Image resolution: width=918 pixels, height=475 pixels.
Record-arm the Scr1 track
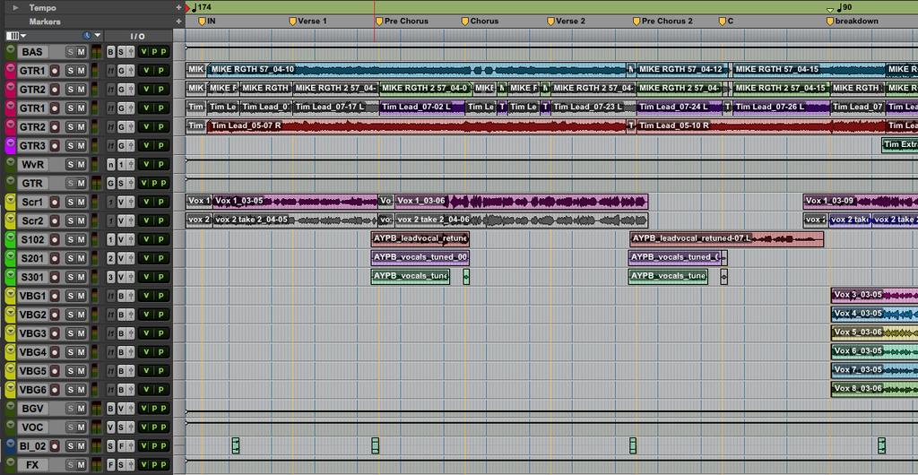point(55,202)
